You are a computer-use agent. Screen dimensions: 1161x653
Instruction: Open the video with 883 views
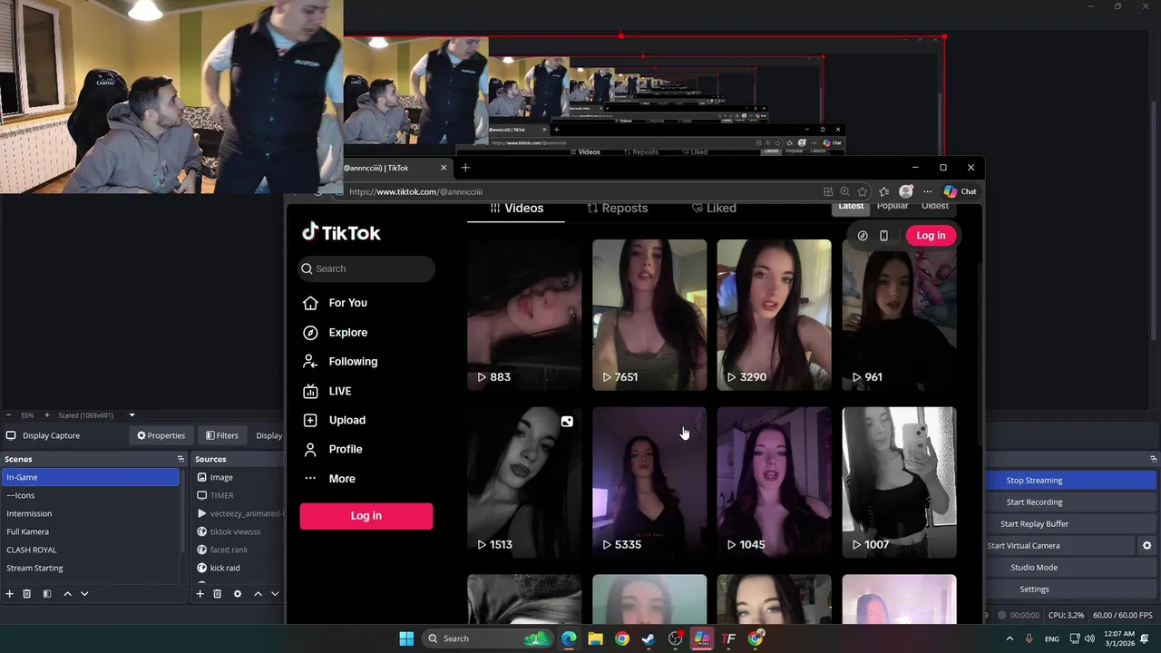(x=524, y=315)
